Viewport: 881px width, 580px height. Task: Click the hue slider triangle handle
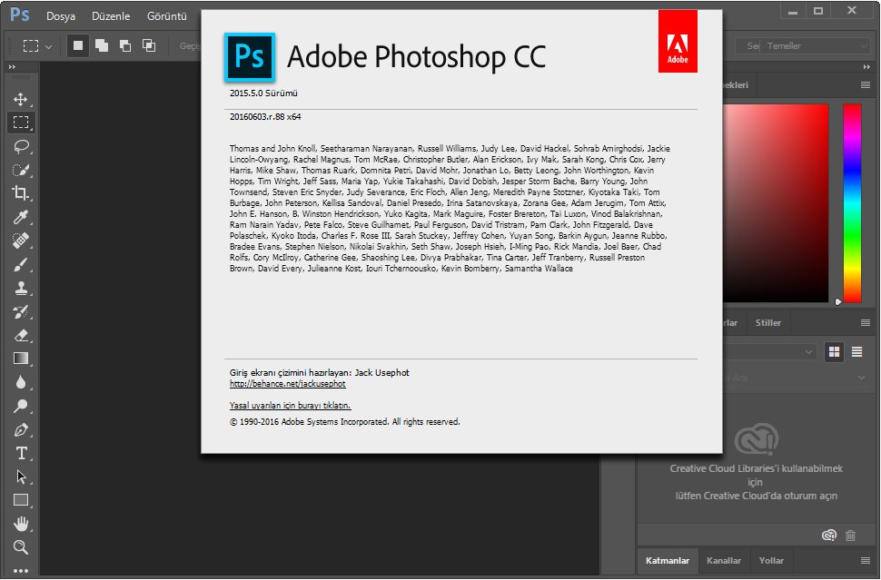[838, 302]
